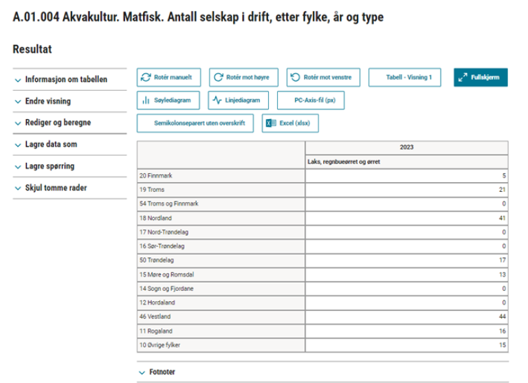Viewport: 528px width, 383px height.
Task: Expand Informasjon om tabellen section
Action: [65, 79]
